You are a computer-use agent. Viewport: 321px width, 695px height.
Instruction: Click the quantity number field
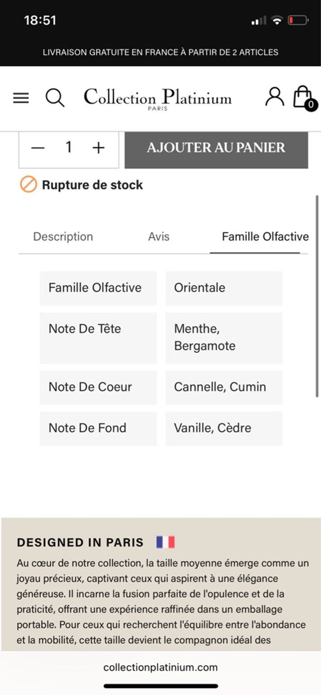(68, 148)
